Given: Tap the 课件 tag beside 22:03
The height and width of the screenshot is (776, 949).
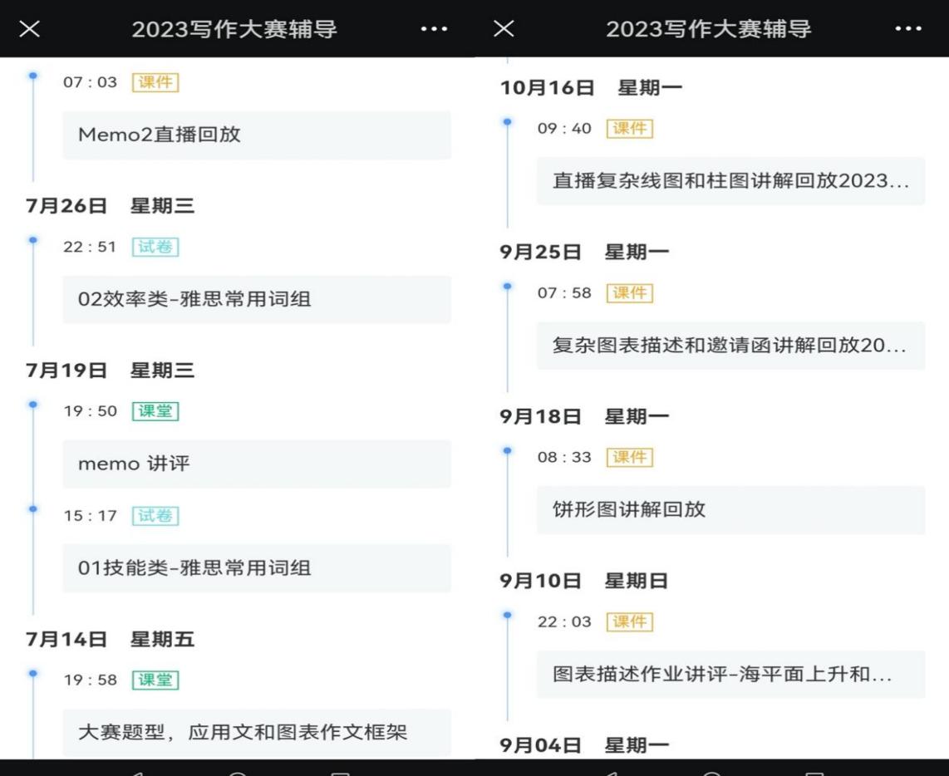Looking at the screenshot, I should [x=630, y=622].
